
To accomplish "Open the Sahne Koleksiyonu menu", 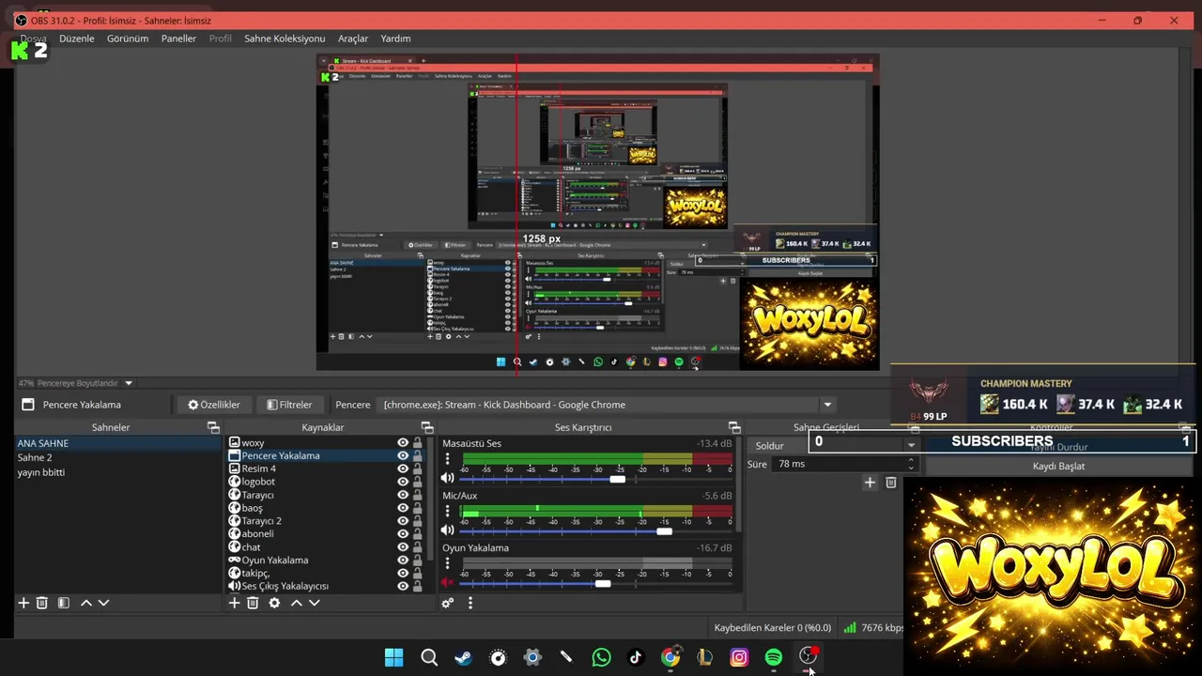I will pos(285,38).
